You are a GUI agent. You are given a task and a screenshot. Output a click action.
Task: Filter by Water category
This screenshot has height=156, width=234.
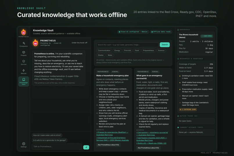click(x=110, y=55)
